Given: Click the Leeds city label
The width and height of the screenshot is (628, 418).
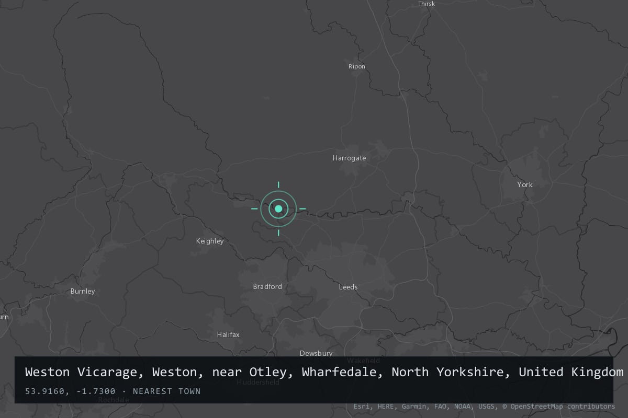Looking at the screenshot, I should pos(349,287).
